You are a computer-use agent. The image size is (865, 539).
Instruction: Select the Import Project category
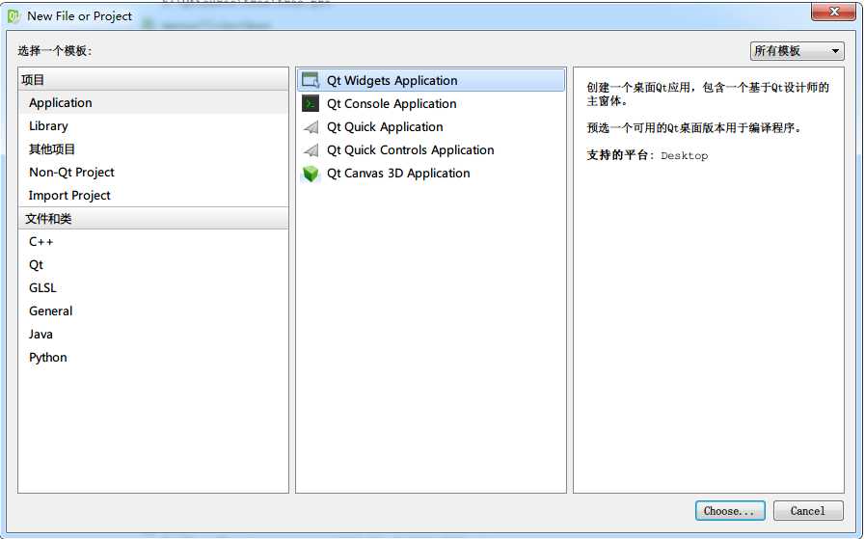(153, 196)
